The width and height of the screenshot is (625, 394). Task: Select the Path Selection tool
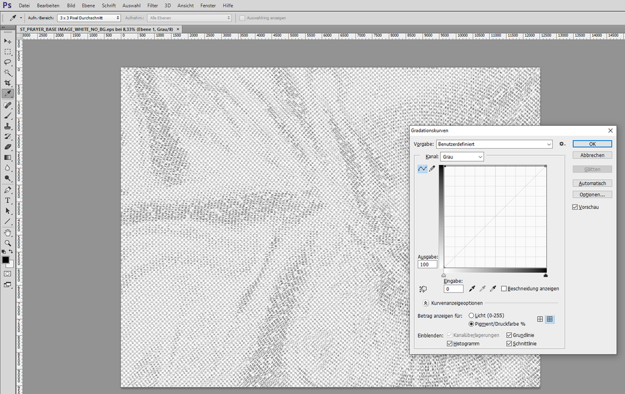(8, 211)
